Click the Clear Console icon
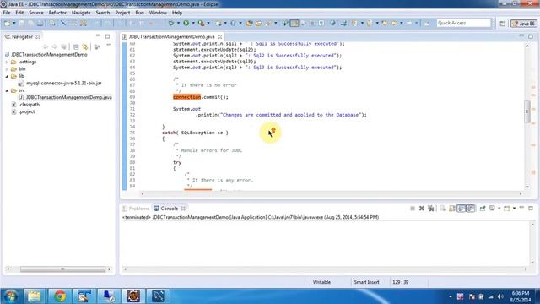 coord(443,209)
